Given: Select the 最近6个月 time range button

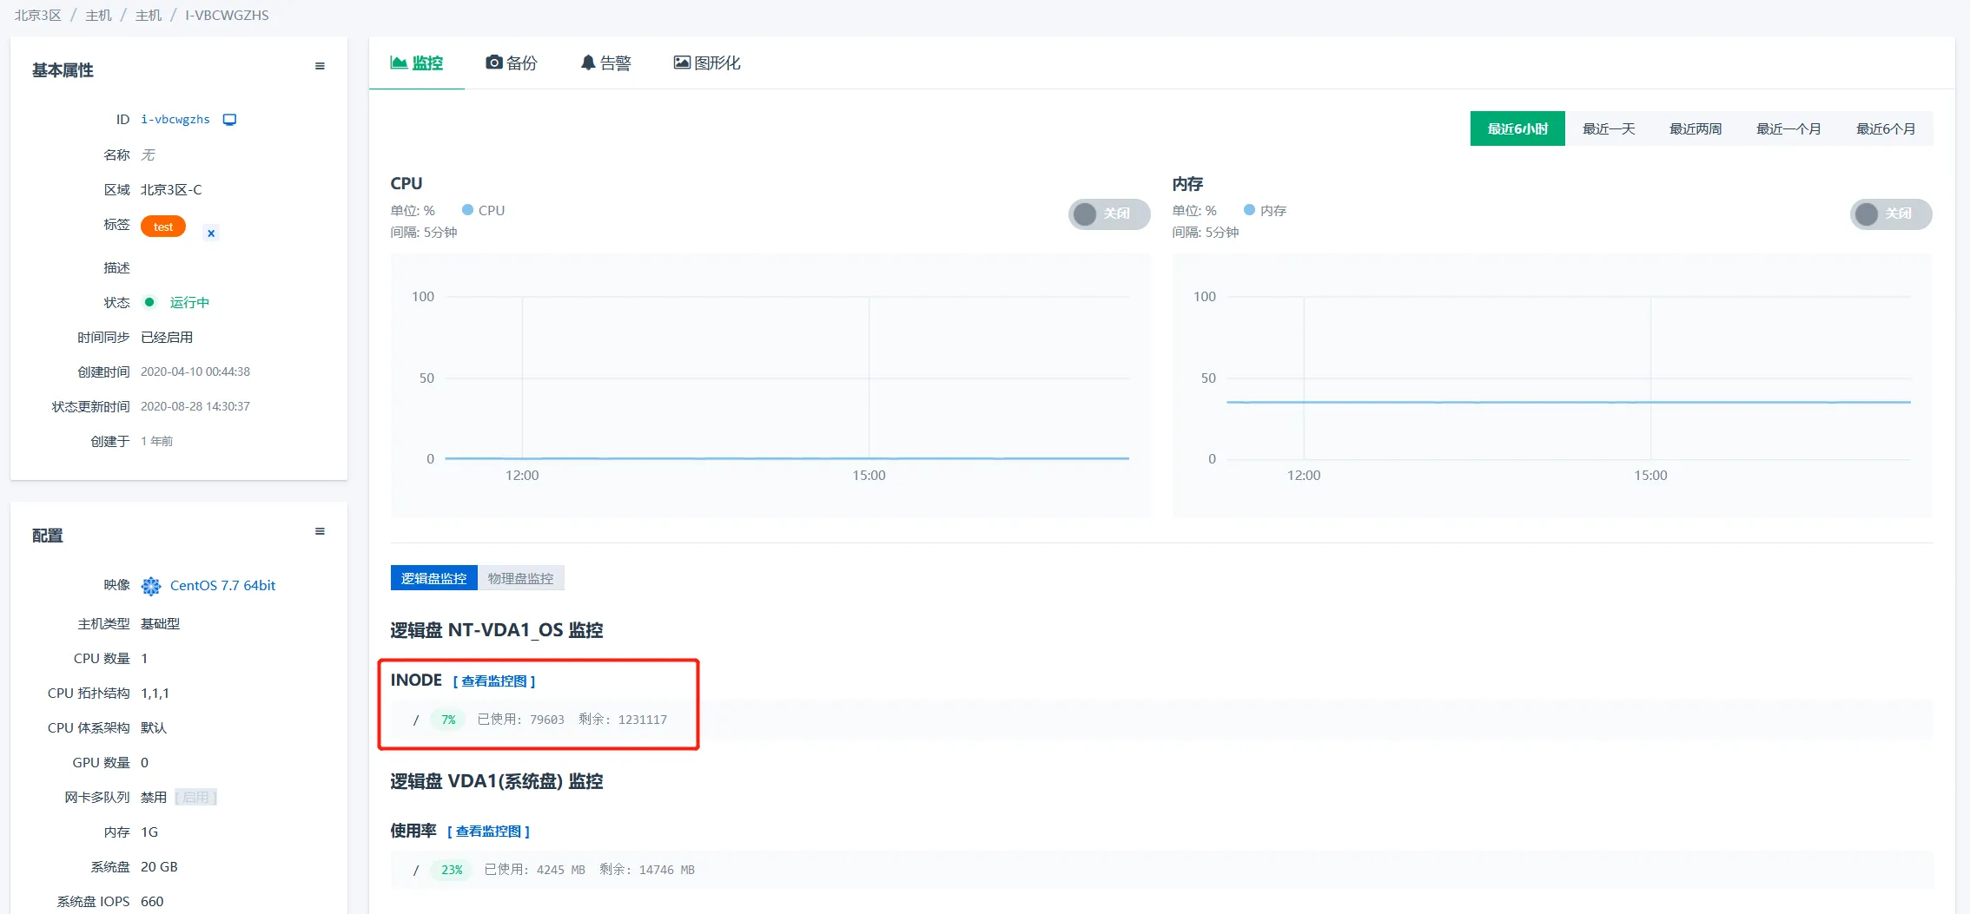Looking at the screenshot, I should pyautogui.click(x=1885, y=128).
